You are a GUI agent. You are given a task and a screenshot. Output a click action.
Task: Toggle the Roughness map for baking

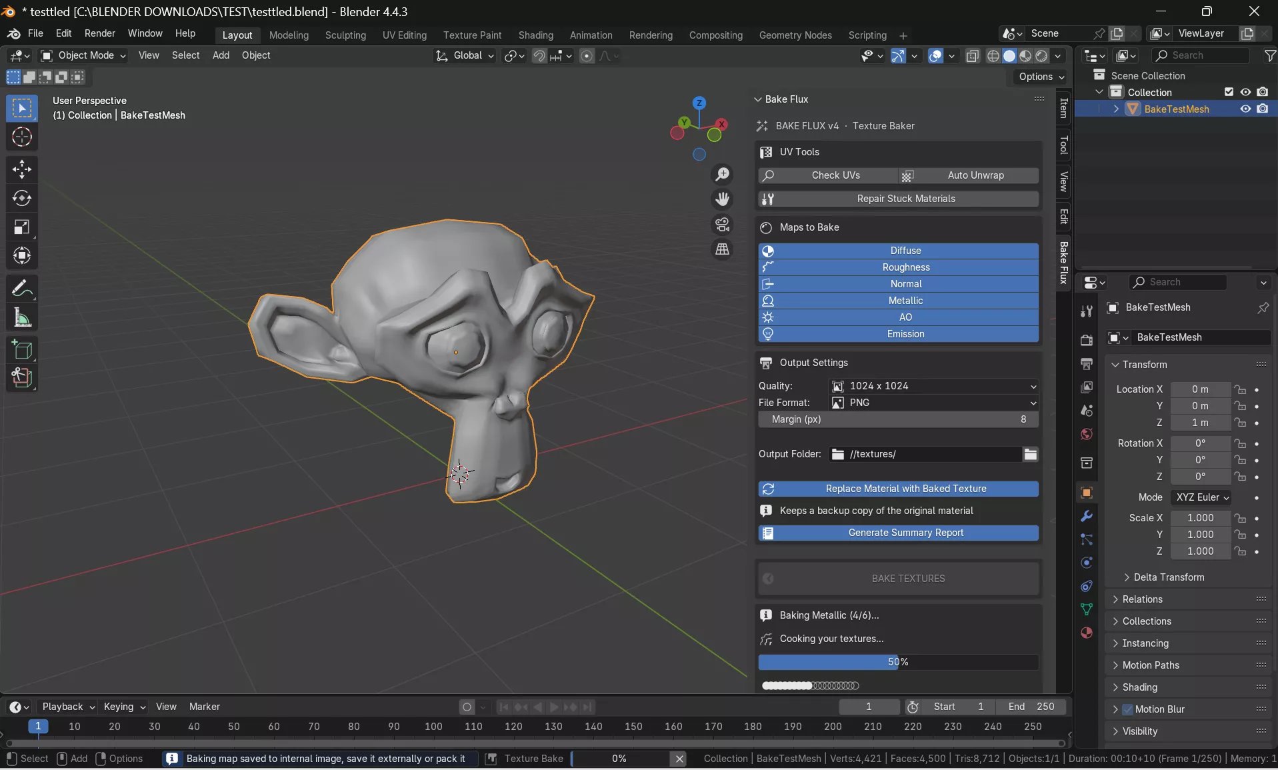[899, 268]
